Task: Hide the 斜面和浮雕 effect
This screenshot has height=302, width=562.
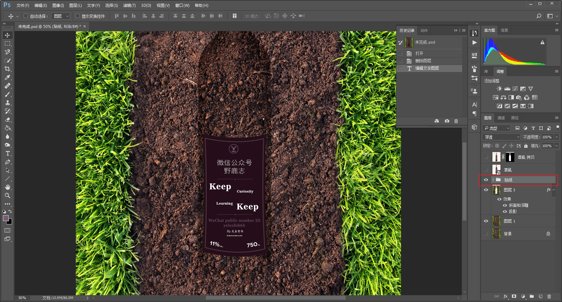Action: (505, 205)
